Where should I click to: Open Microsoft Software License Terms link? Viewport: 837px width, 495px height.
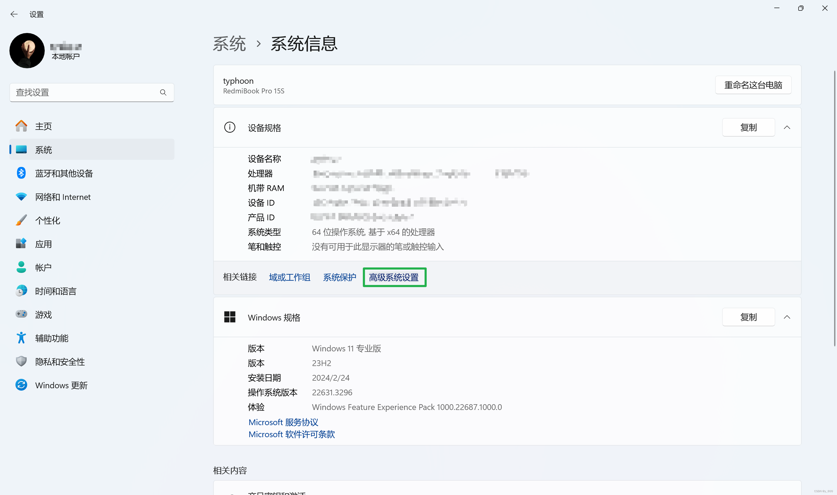click(x=291, y=434)
